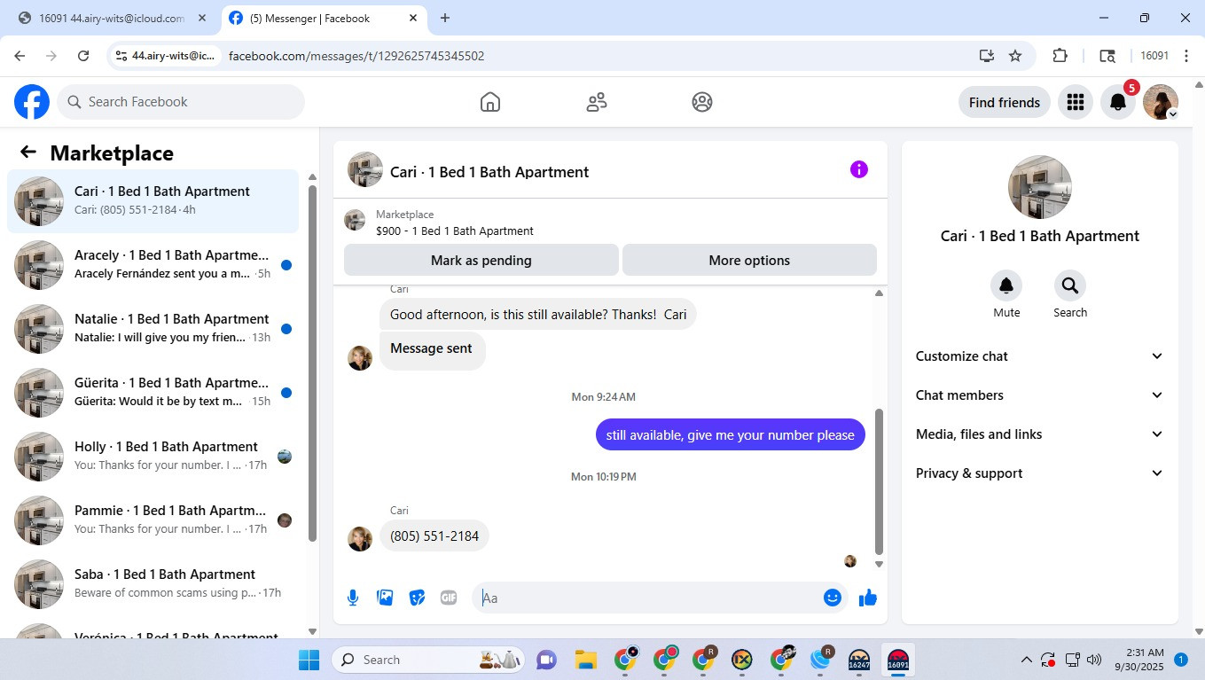1205x680 pixels.
Task: Open the Friends icon in top navigation
Action: click(597, 102)
